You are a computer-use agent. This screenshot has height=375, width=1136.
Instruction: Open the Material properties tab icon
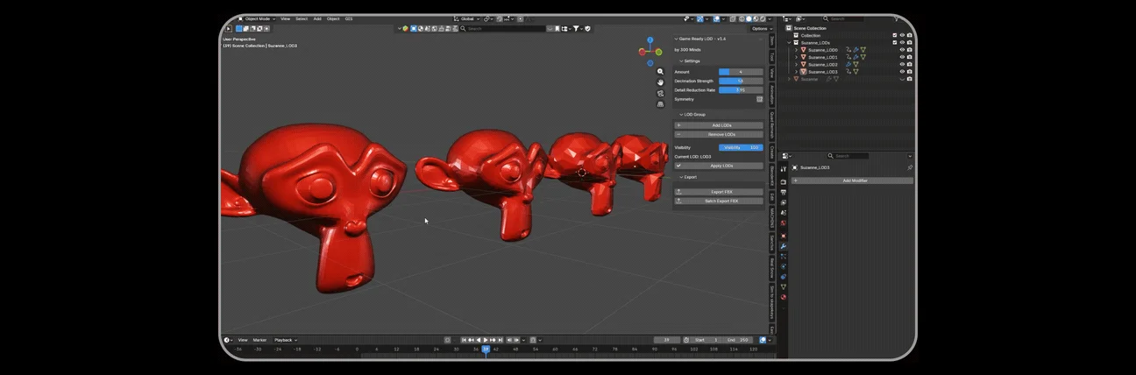(x=784, y=297)
